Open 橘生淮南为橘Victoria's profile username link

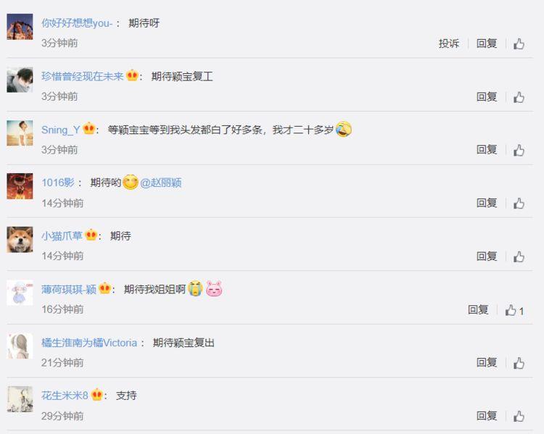[x=89, y=343]
